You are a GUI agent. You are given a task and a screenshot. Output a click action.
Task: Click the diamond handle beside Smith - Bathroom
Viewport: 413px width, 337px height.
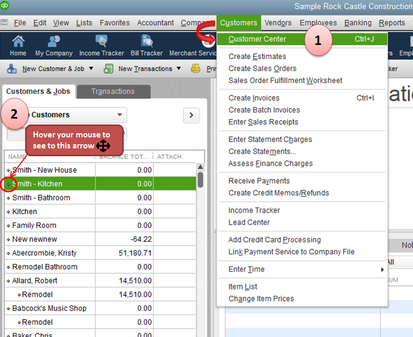(8, 198)
